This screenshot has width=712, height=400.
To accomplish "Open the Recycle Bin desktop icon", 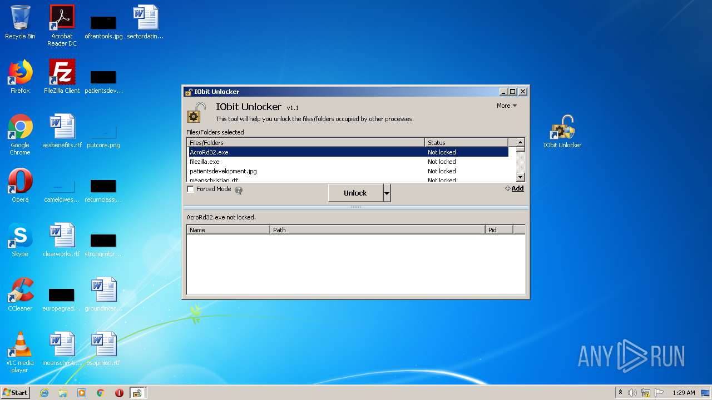I will (x=20, y=22).
